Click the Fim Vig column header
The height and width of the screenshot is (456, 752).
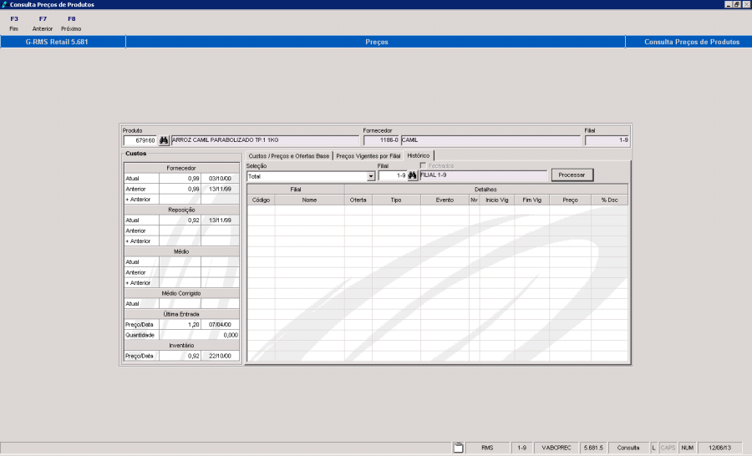tap(532, 200)
